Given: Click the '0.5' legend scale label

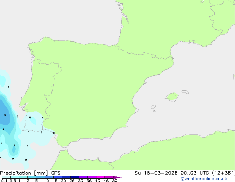Looking at the screenshot, I should pyautogui.click(x=13, y=181).
